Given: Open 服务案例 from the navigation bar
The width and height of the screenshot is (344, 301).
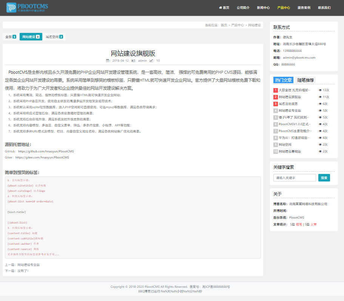Looking at the screenshot, I should 304,8.
